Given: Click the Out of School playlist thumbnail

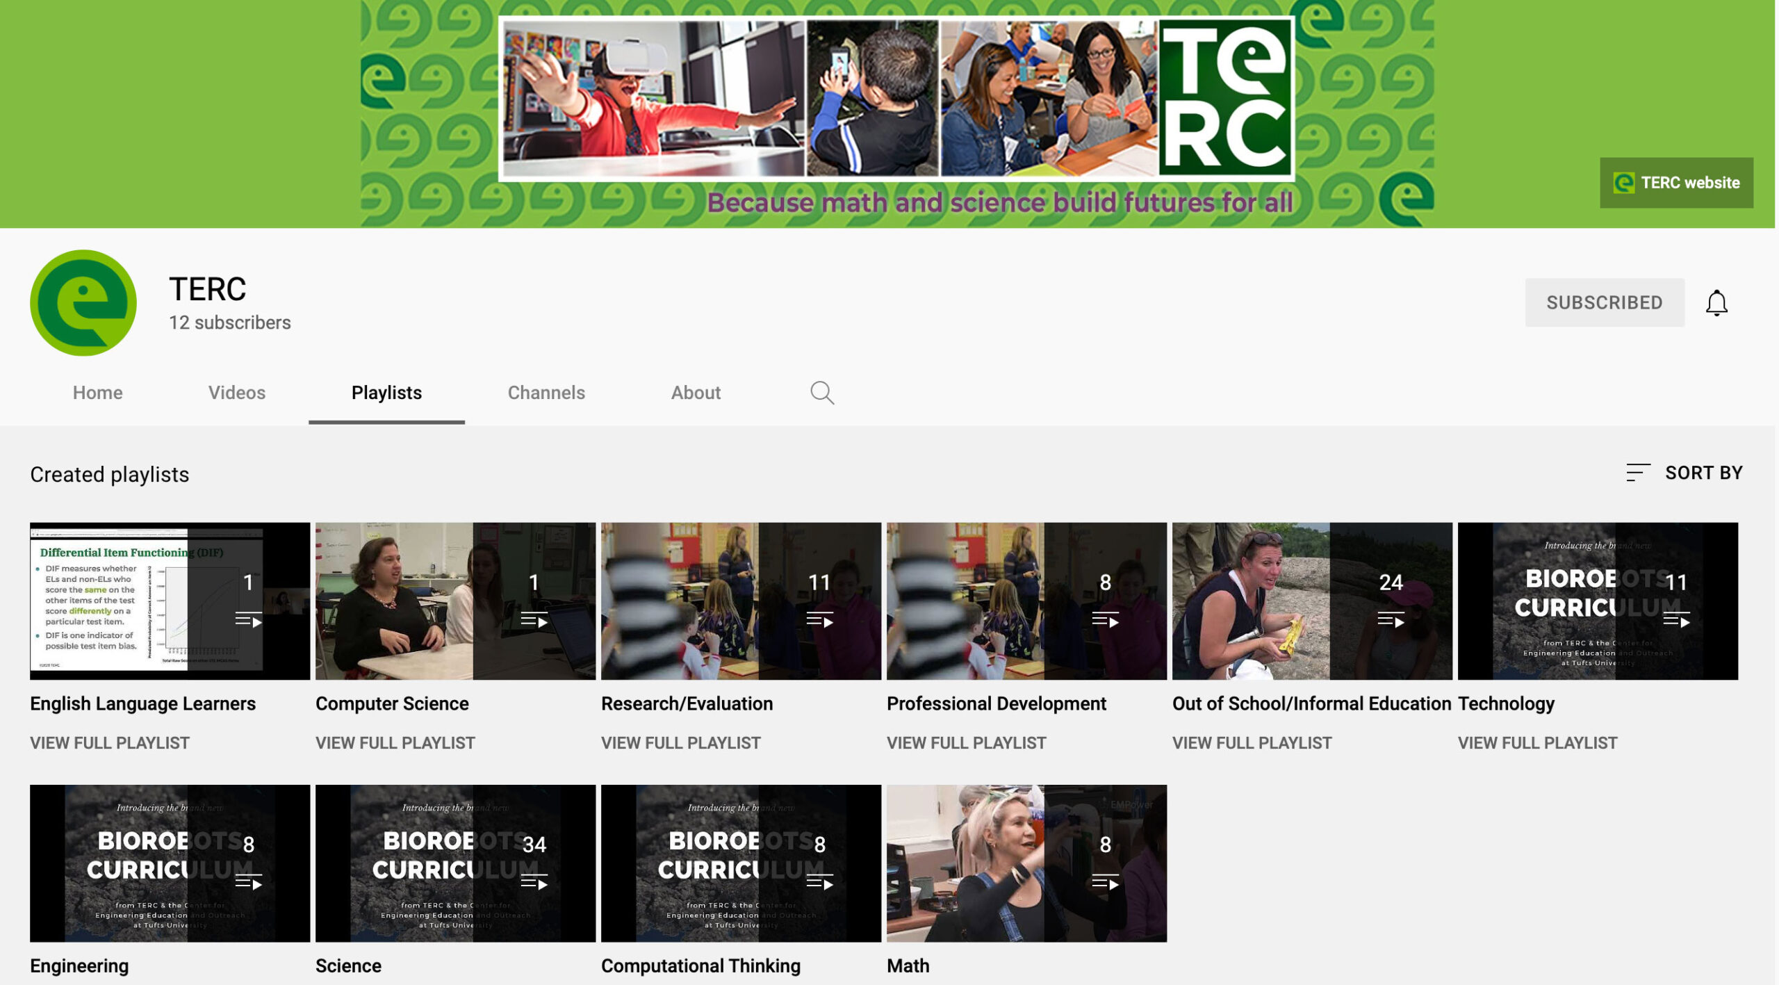Looking at the screenshot, I should pyautogui.click(x=1312, y=601).
